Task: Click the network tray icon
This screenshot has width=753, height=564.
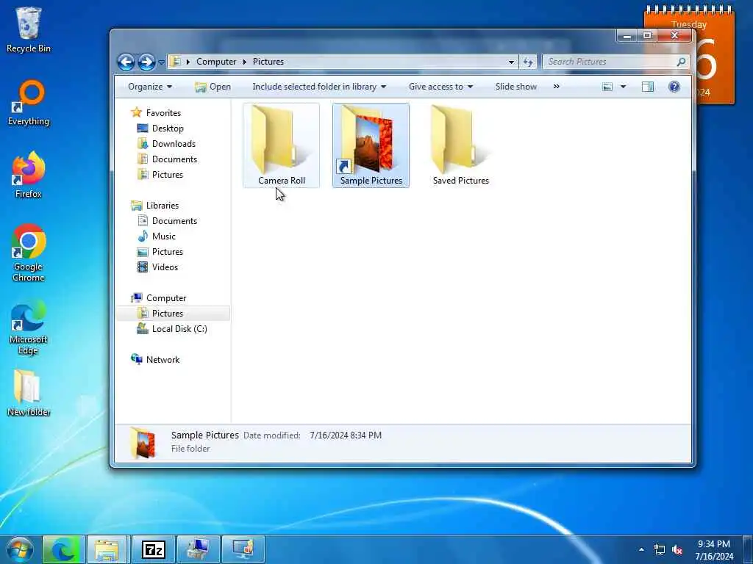Action: pos(660,549)
